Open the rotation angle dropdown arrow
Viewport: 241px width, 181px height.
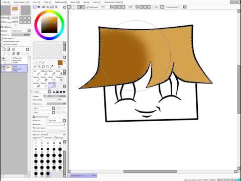click(137, 7)
